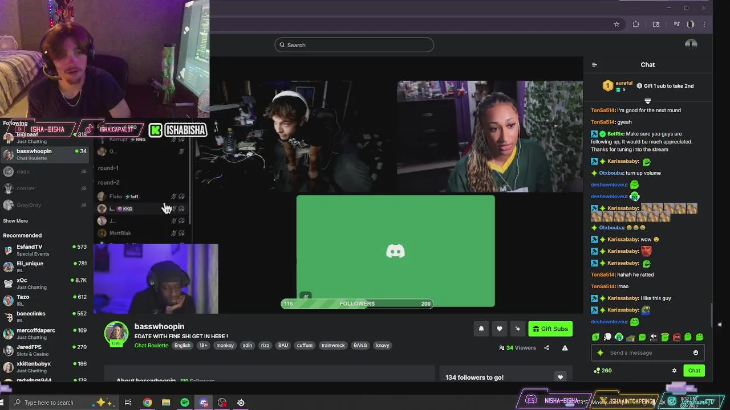Image resolution: width=730 pixels, height=410 pixels.
Task: Open the Chat Roulette category link
Action: [151, 346]
